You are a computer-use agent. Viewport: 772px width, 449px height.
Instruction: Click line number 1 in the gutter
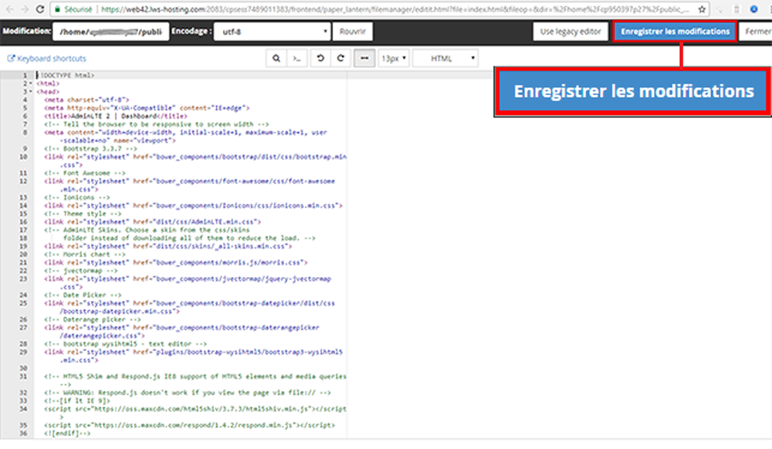25,76
